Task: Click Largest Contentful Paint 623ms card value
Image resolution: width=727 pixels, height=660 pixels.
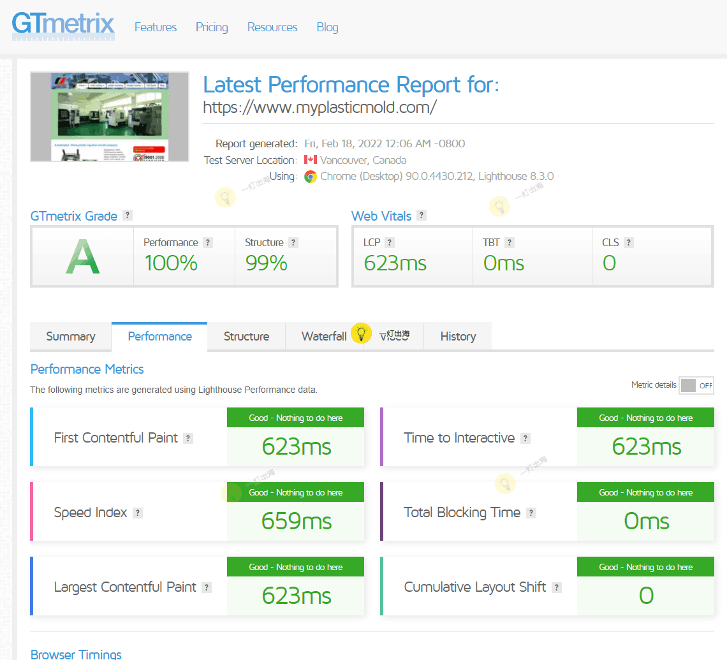Action: 297,596
